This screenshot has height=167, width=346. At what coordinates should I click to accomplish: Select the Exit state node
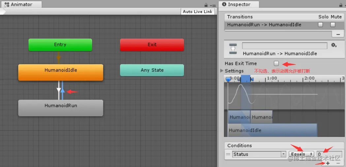[x=152, y=45]
